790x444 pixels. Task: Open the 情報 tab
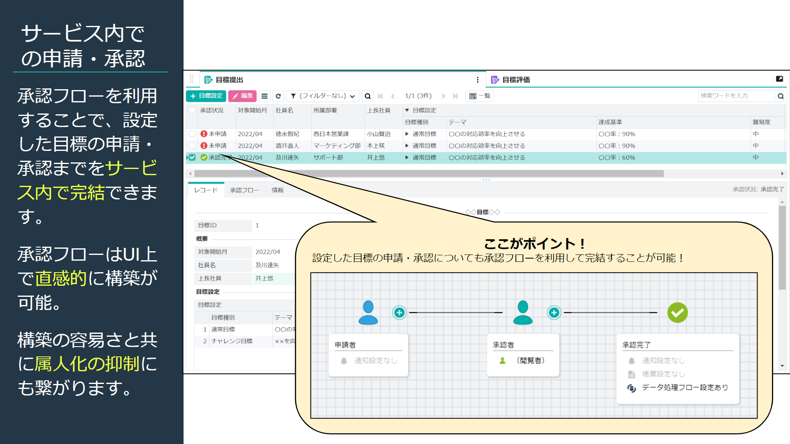point(278,190)
